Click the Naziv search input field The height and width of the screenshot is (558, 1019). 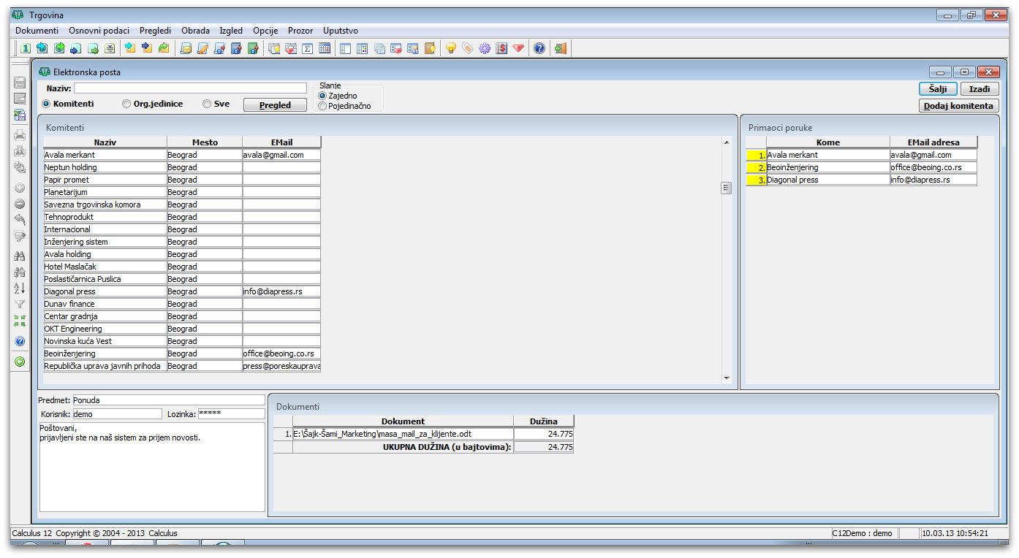pyautogui.click(x=190, y=88)
